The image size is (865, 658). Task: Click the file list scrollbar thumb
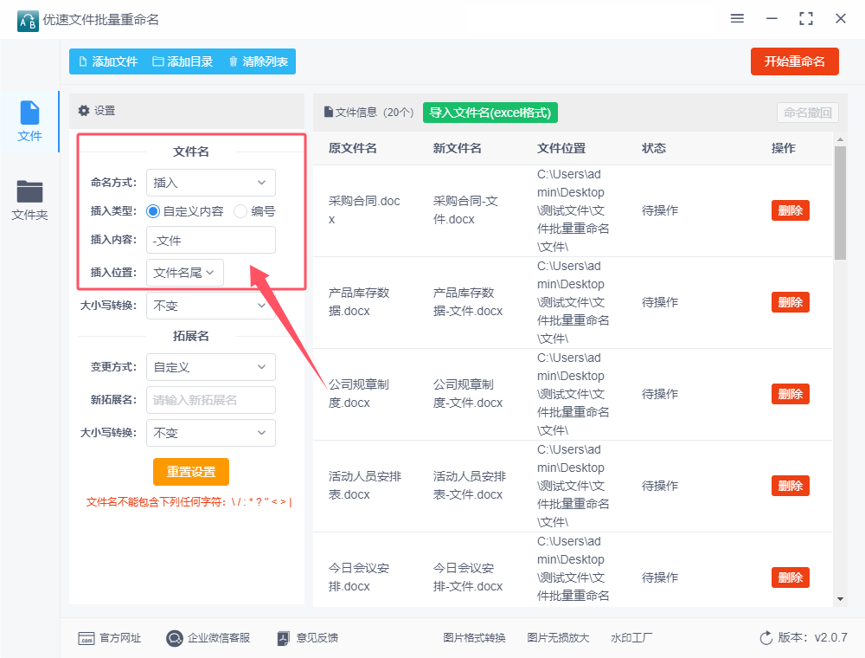pyautogui.click(x=840, y=203)
